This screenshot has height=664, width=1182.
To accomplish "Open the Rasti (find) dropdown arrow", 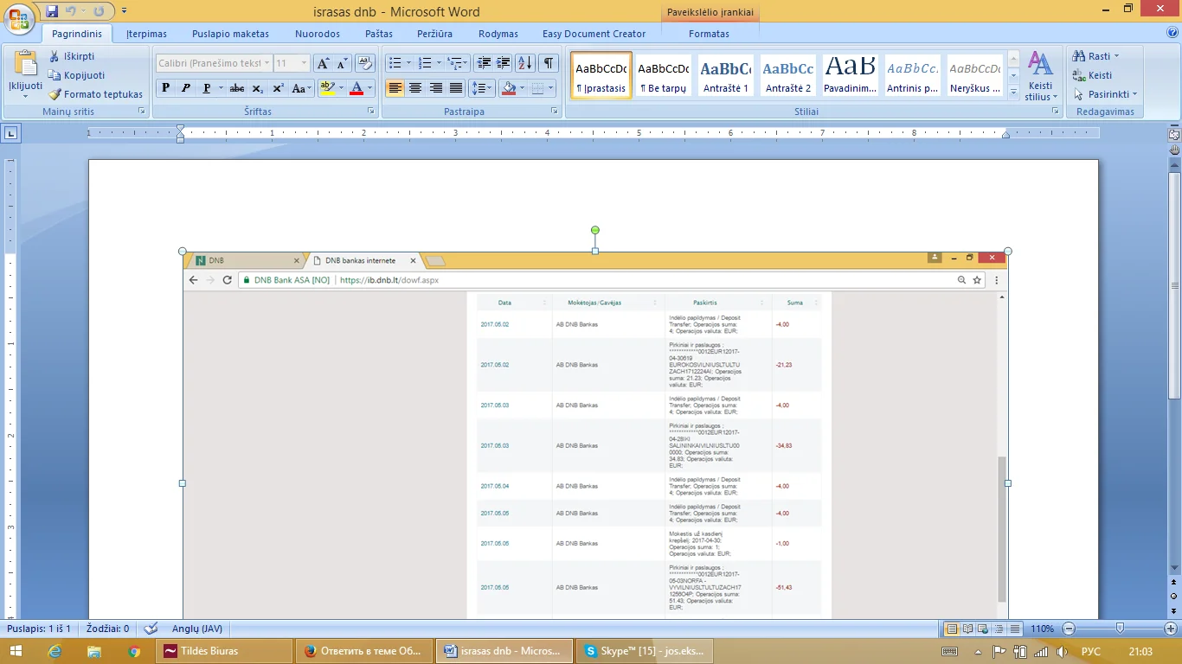I will [x=1116, y=56].
